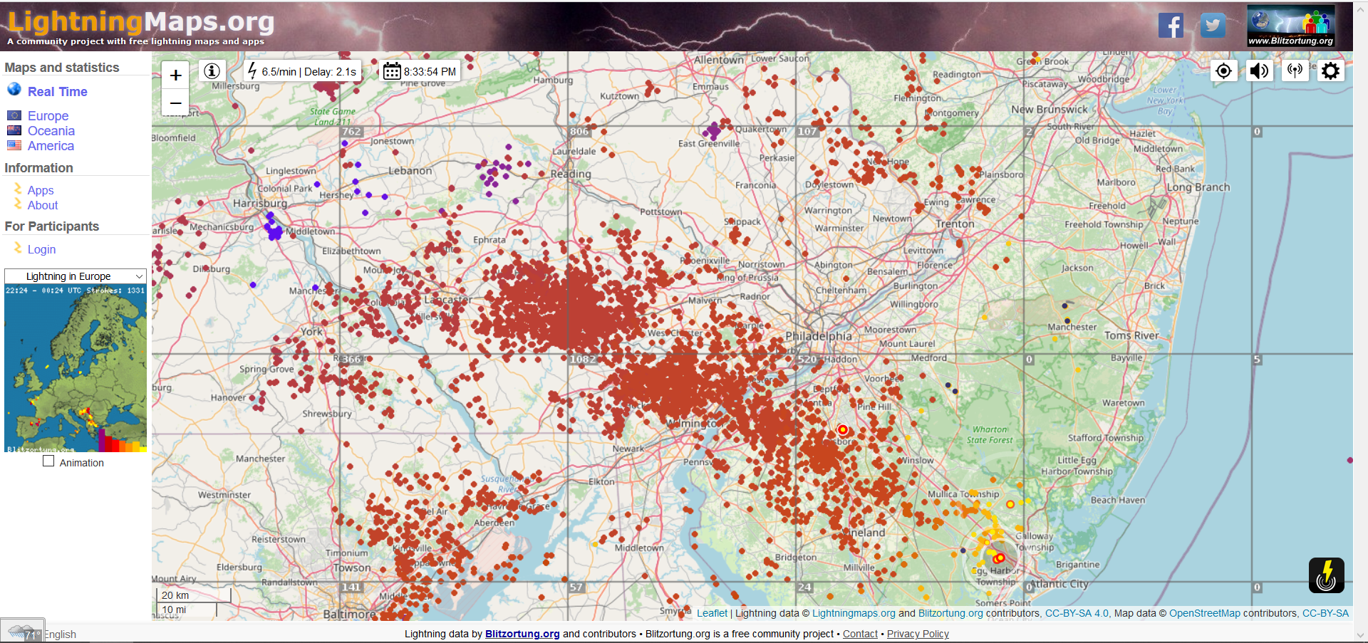Click the Philadelphia label on map

point(818,336)
